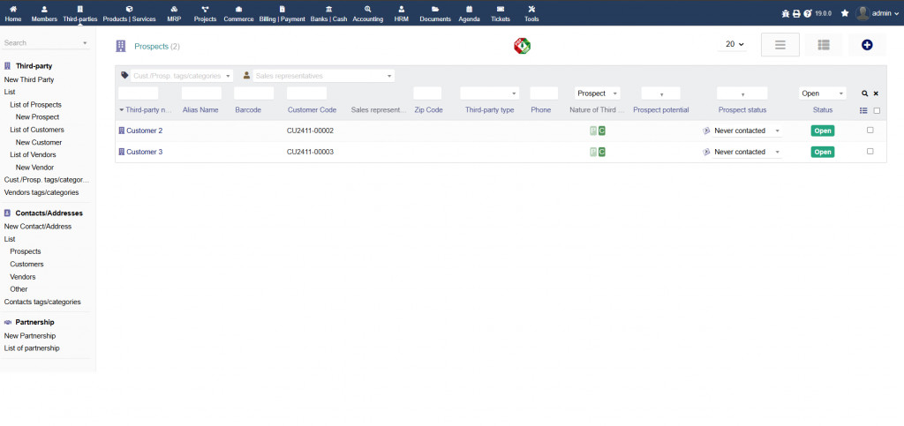This screenshot has height=426, width=904.
Task: Click the add new third-party plus icon
Action: coord(867,45)
